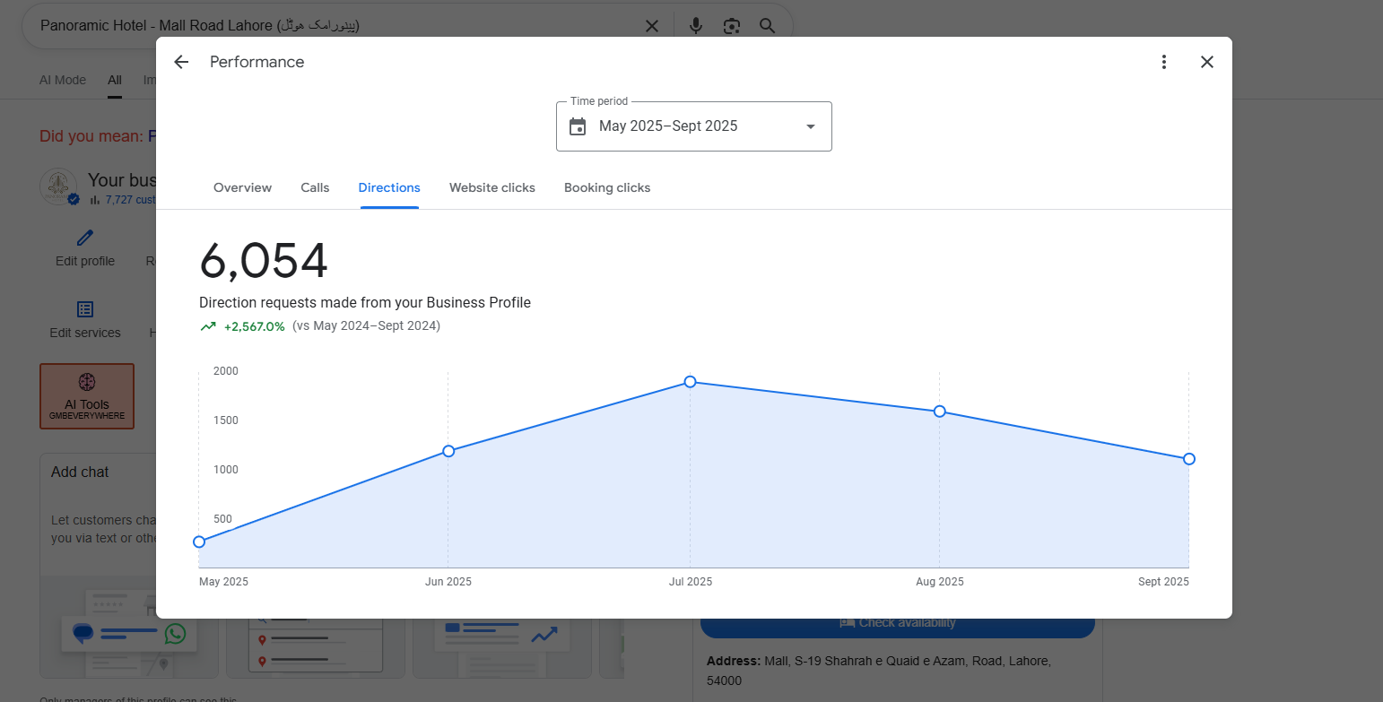1383x702 pixels.
Task: Click the calendar icon in Time period
Action: click(578, 126)
